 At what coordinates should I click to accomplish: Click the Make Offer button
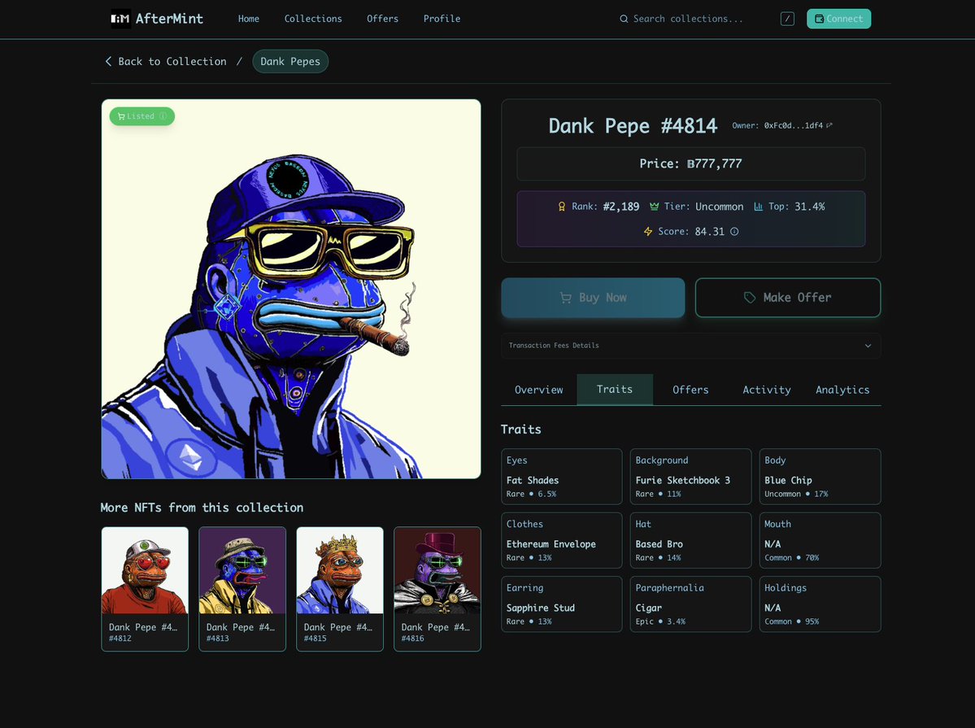[788, 298]
